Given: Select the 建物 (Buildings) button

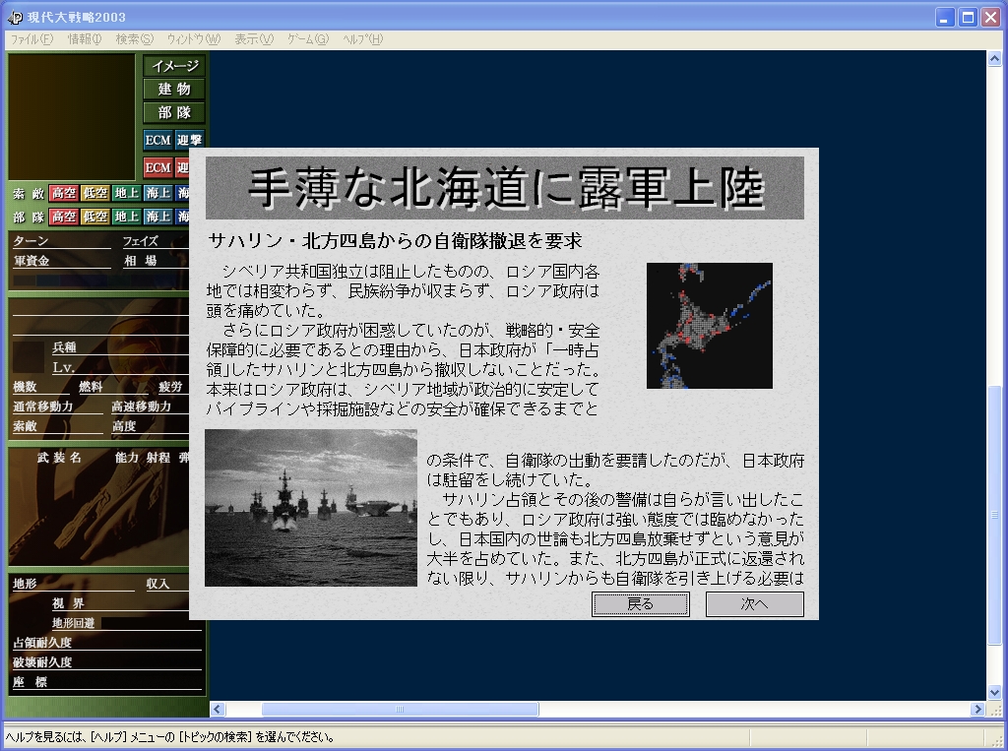Looking at the screenshot, I should tap(174, 90).
